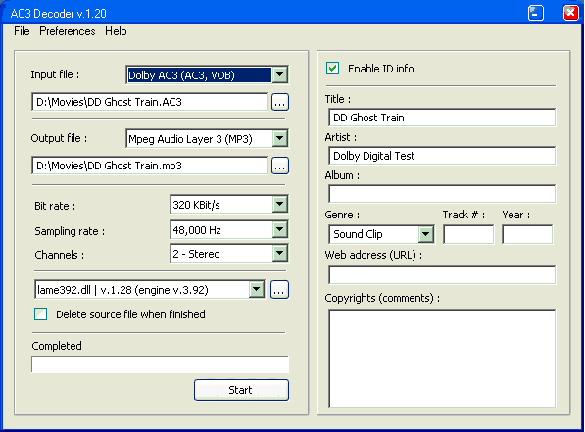
Task: Browse for the LAME encoder DLL
Action: 279,290
